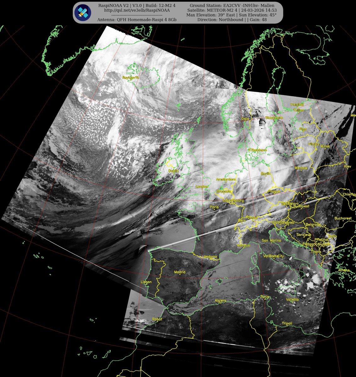Click the Tirana city label
This screenshot has height=377, width=356.
click(316, 252)
